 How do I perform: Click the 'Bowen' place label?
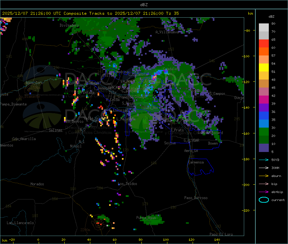click(213, 143)
